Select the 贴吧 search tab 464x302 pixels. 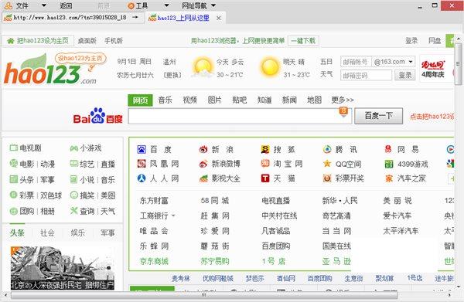pos(240,100)
